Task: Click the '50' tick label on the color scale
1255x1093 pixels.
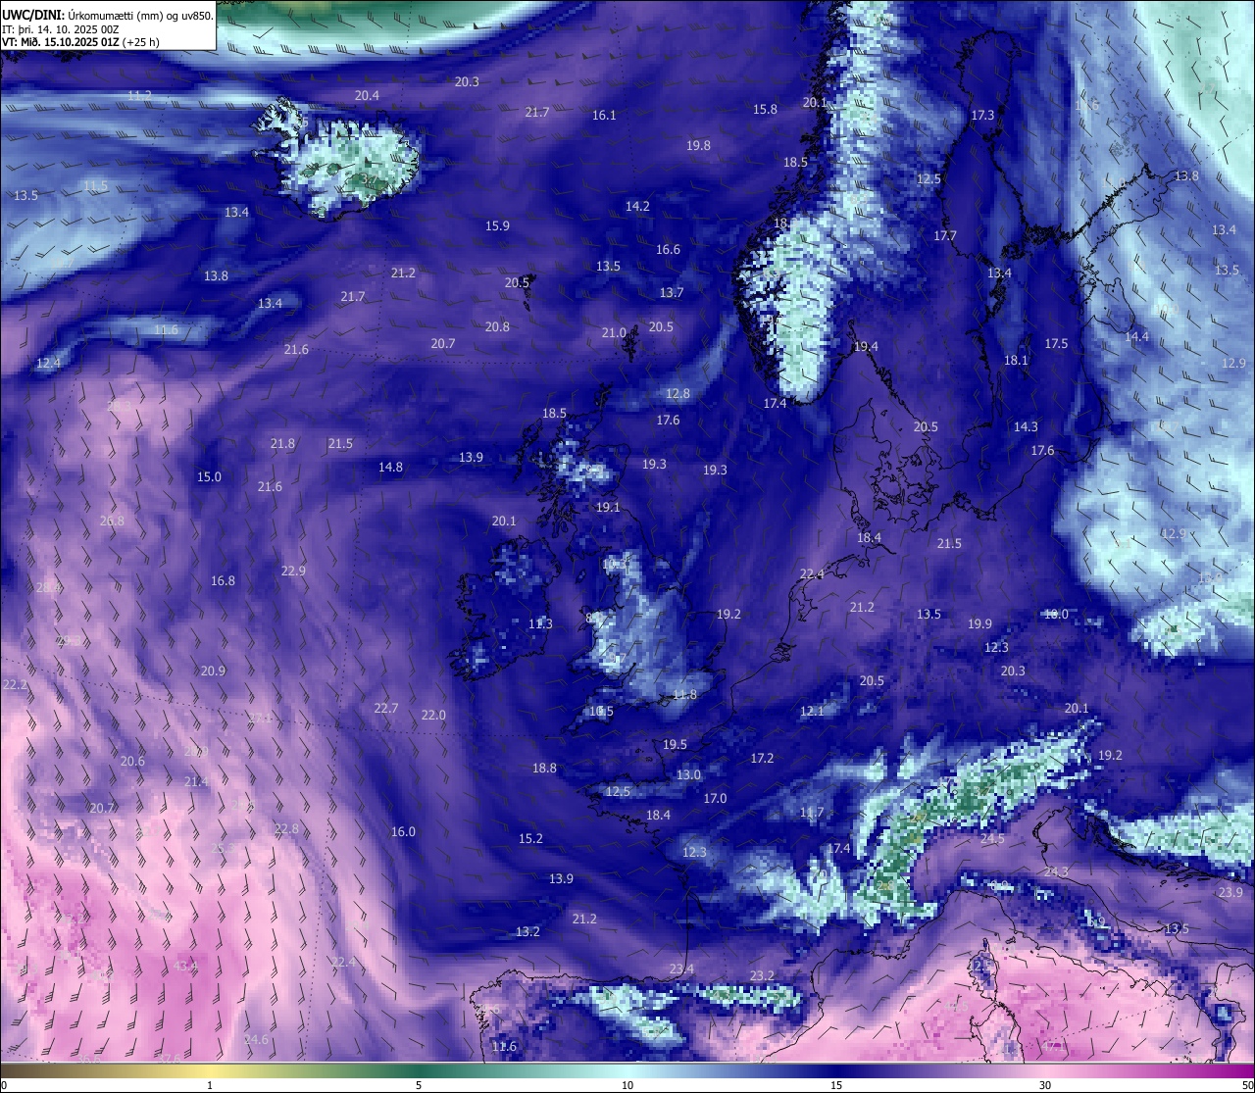Action: [1246, 1085]
